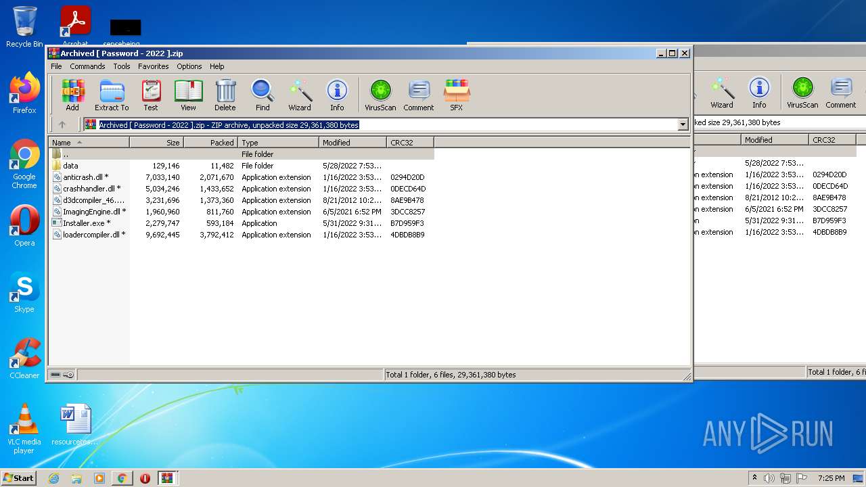Click the Delete trash icon
Image resolution: width=866 pixels, height=487 pixels.
(225, 95)
